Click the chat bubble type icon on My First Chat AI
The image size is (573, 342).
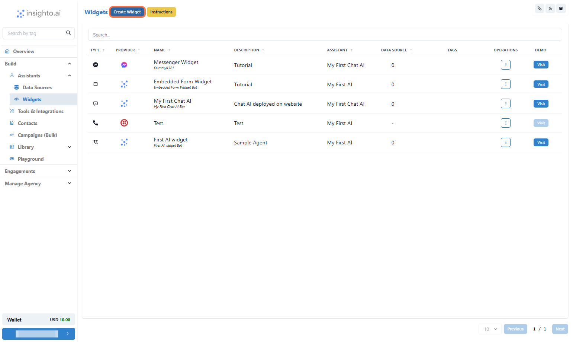point(96,103)
